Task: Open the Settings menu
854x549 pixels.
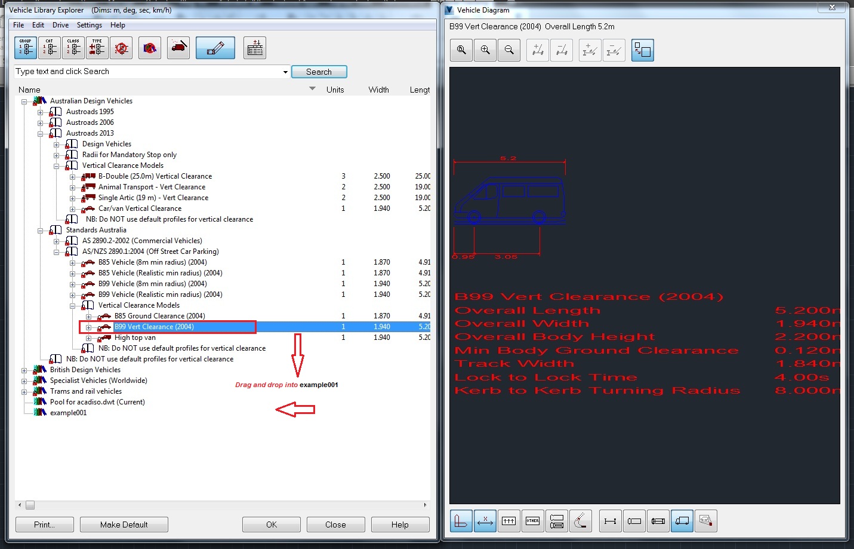Action: coord(89,25)
